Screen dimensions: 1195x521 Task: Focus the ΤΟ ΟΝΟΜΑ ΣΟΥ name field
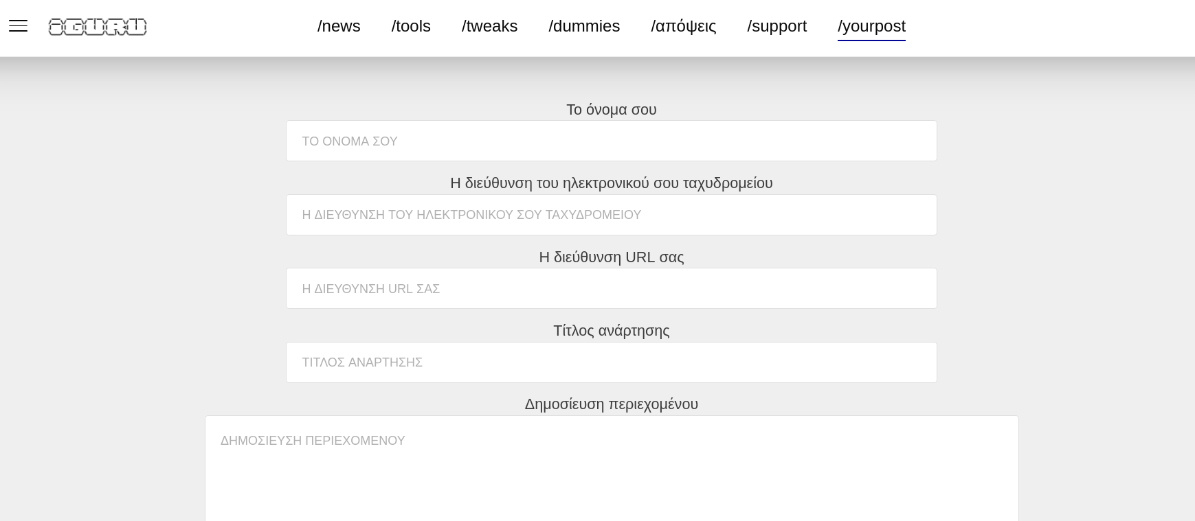(x=611, y=141)
